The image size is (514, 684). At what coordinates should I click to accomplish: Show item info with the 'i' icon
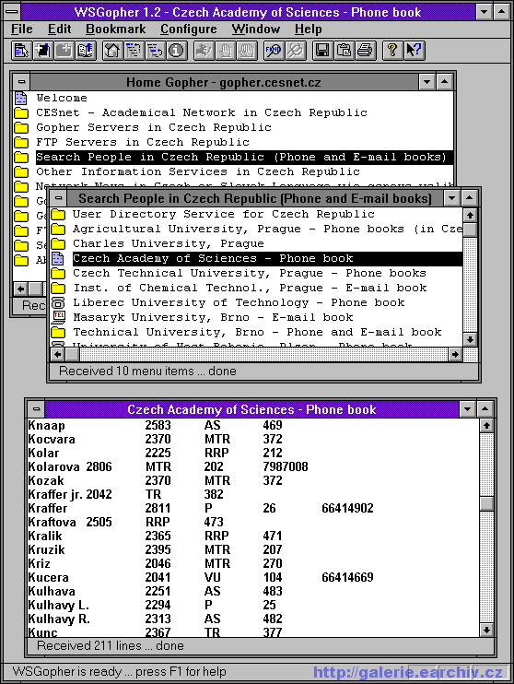click(177, 50)
